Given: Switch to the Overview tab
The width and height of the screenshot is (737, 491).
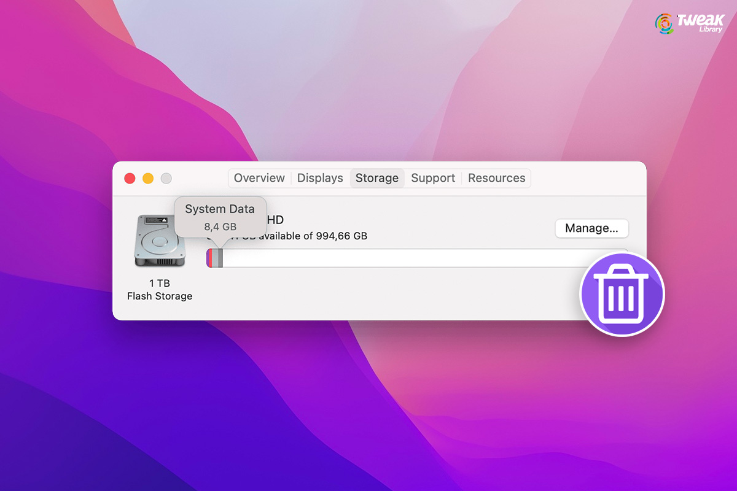Looking at the screenshot, I should click(x=259, y=178).
